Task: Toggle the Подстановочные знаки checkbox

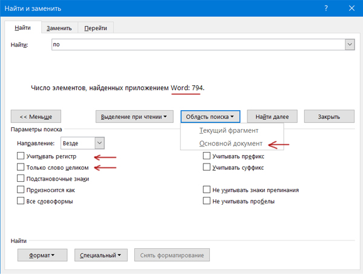Action: [x=21, y=179]
